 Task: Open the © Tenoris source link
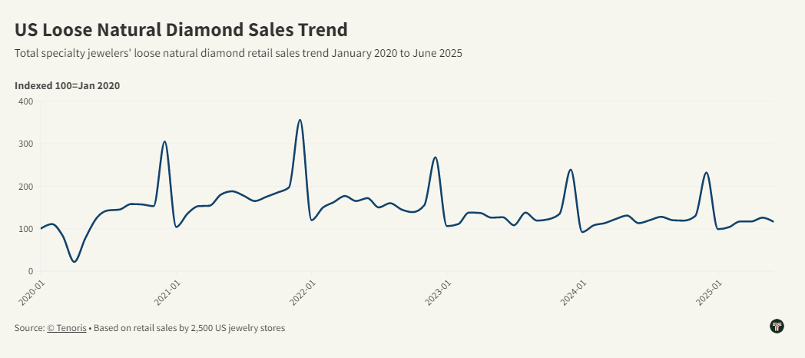point(66,328)
